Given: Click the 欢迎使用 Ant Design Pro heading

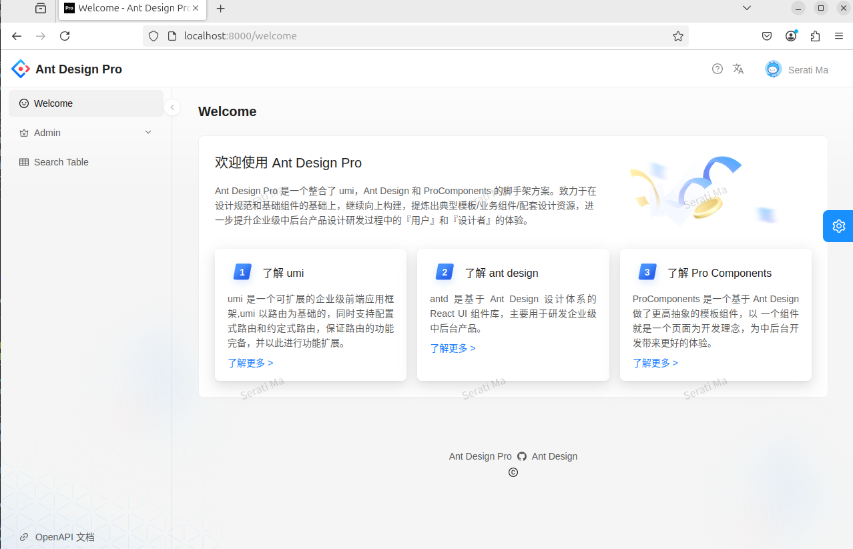Looking at the screenshot, I should pyautogui.click(x=288, y=163).
